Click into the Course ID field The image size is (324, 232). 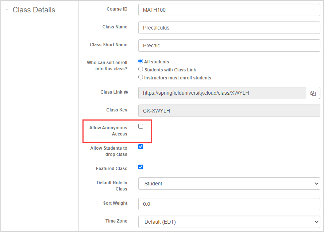(x=229, y=10)
